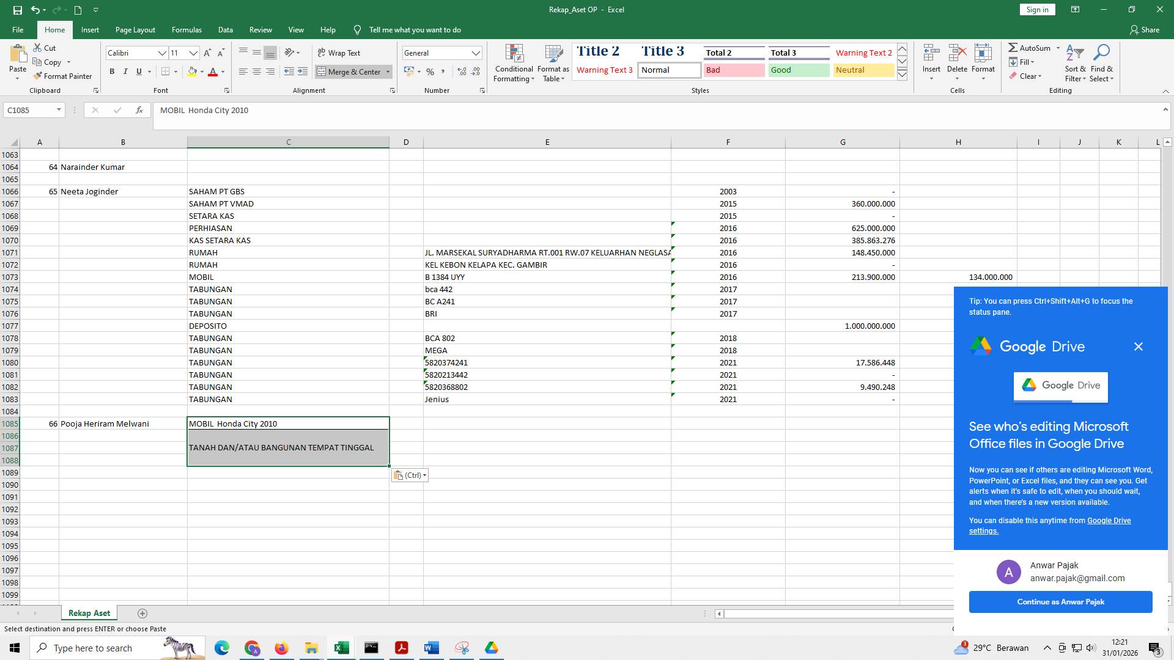This screenshot has width=1174, height=660.
Task: Click the Wrap Text icon
Action: click(322, 53)
